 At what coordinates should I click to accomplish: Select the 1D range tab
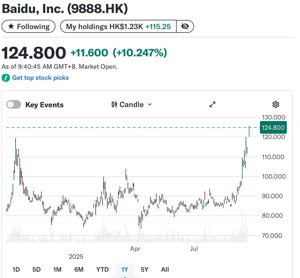click(16, 270)
